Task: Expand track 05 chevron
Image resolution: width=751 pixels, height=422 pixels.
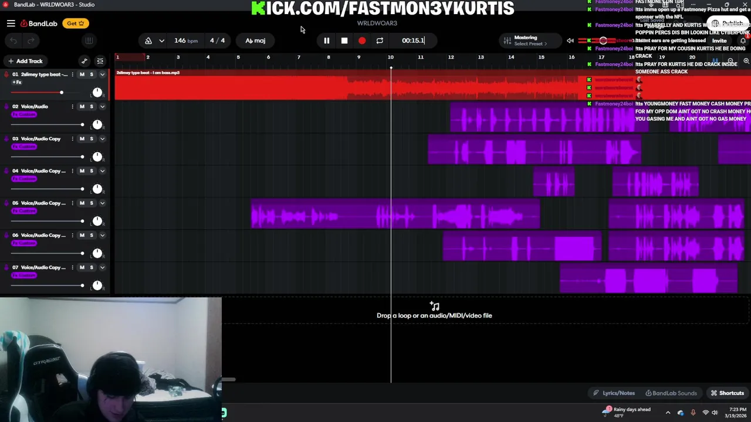Action: pyautogui.click(x=102, y=203)
